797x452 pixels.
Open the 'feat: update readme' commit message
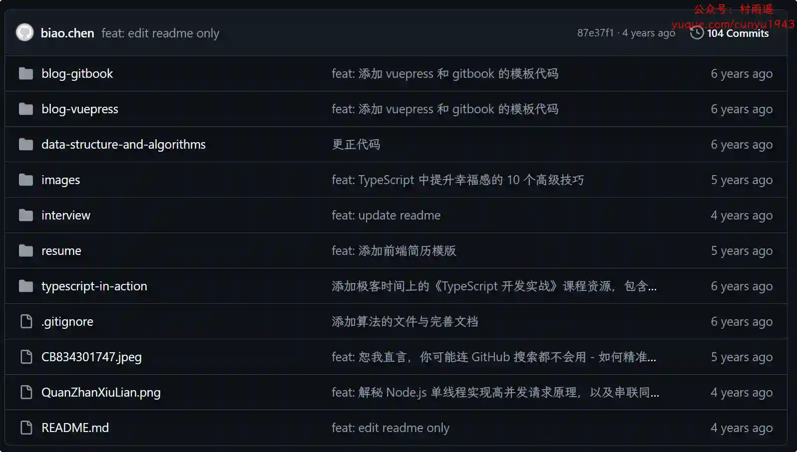click(x=386, y=216)
